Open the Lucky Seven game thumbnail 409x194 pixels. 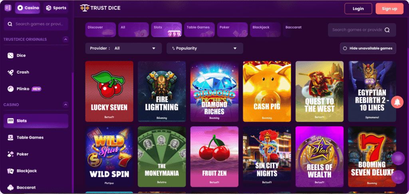pos(109,91)
